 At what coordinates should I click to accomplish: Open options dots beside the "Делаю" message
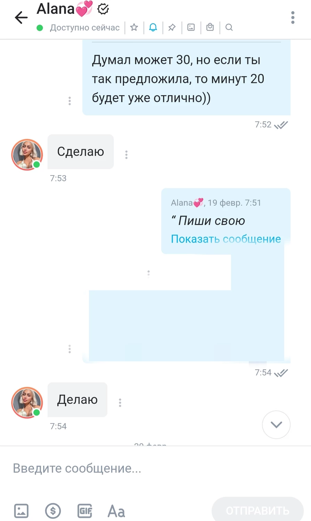120,403
